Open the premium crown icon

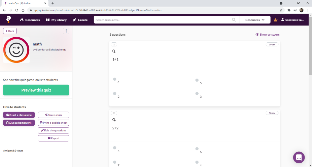tap(275, 20)
